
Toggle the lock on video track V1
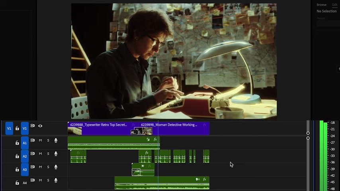click(x=17, y=129)
